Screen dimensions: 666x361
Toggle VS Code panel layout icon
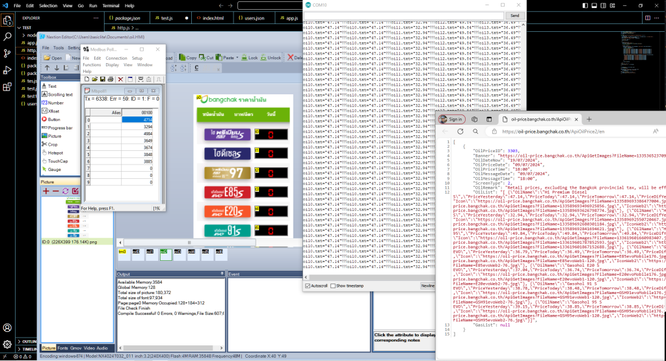click(594, 5)
